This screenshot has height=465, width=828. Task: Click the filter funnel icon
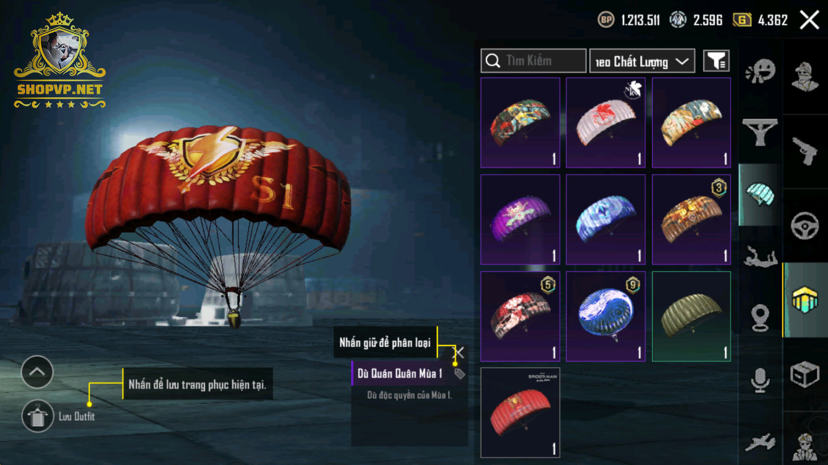pos(716,61)
